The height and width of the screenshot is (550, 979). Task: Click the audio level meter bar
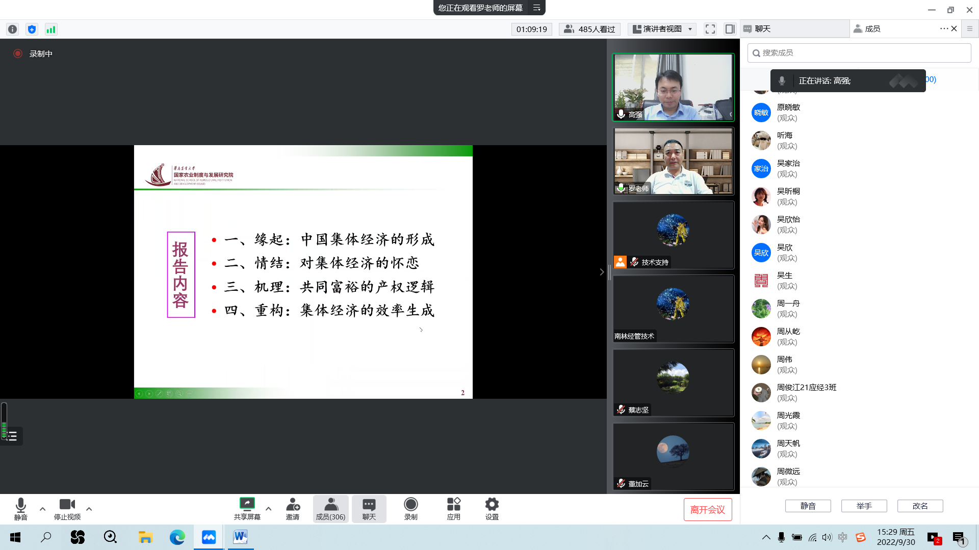[x=4, y=421]
